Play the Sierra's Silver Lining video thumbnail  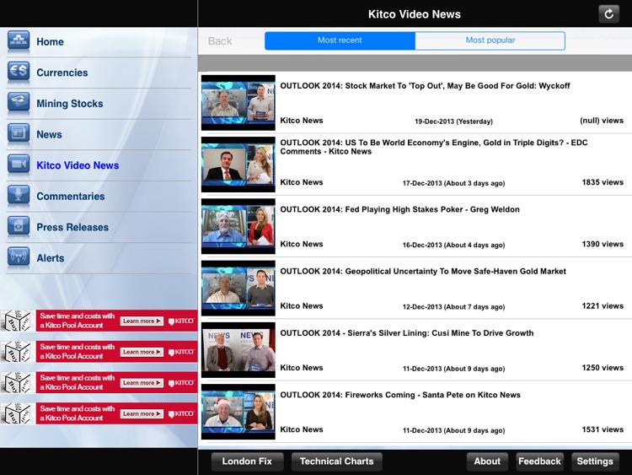(x=238, y=349)
